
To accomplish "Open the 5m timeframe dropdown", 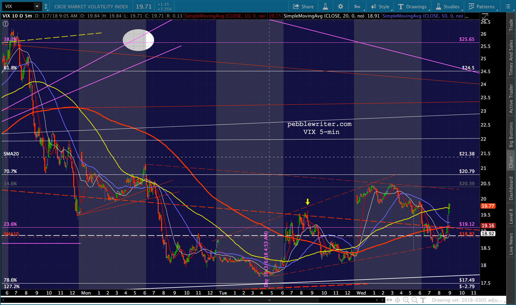I will pyautogui.click(x=358, y=6).
